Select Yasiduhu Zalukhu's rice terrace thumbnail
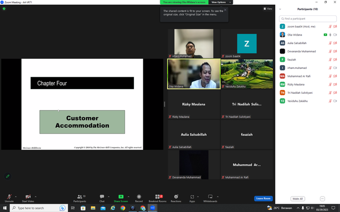This screenshot has height=212, width=340. pos(246,74)
